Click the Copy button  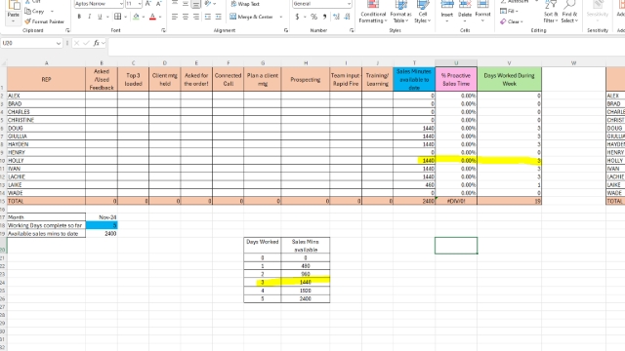[x=35, y=11]
